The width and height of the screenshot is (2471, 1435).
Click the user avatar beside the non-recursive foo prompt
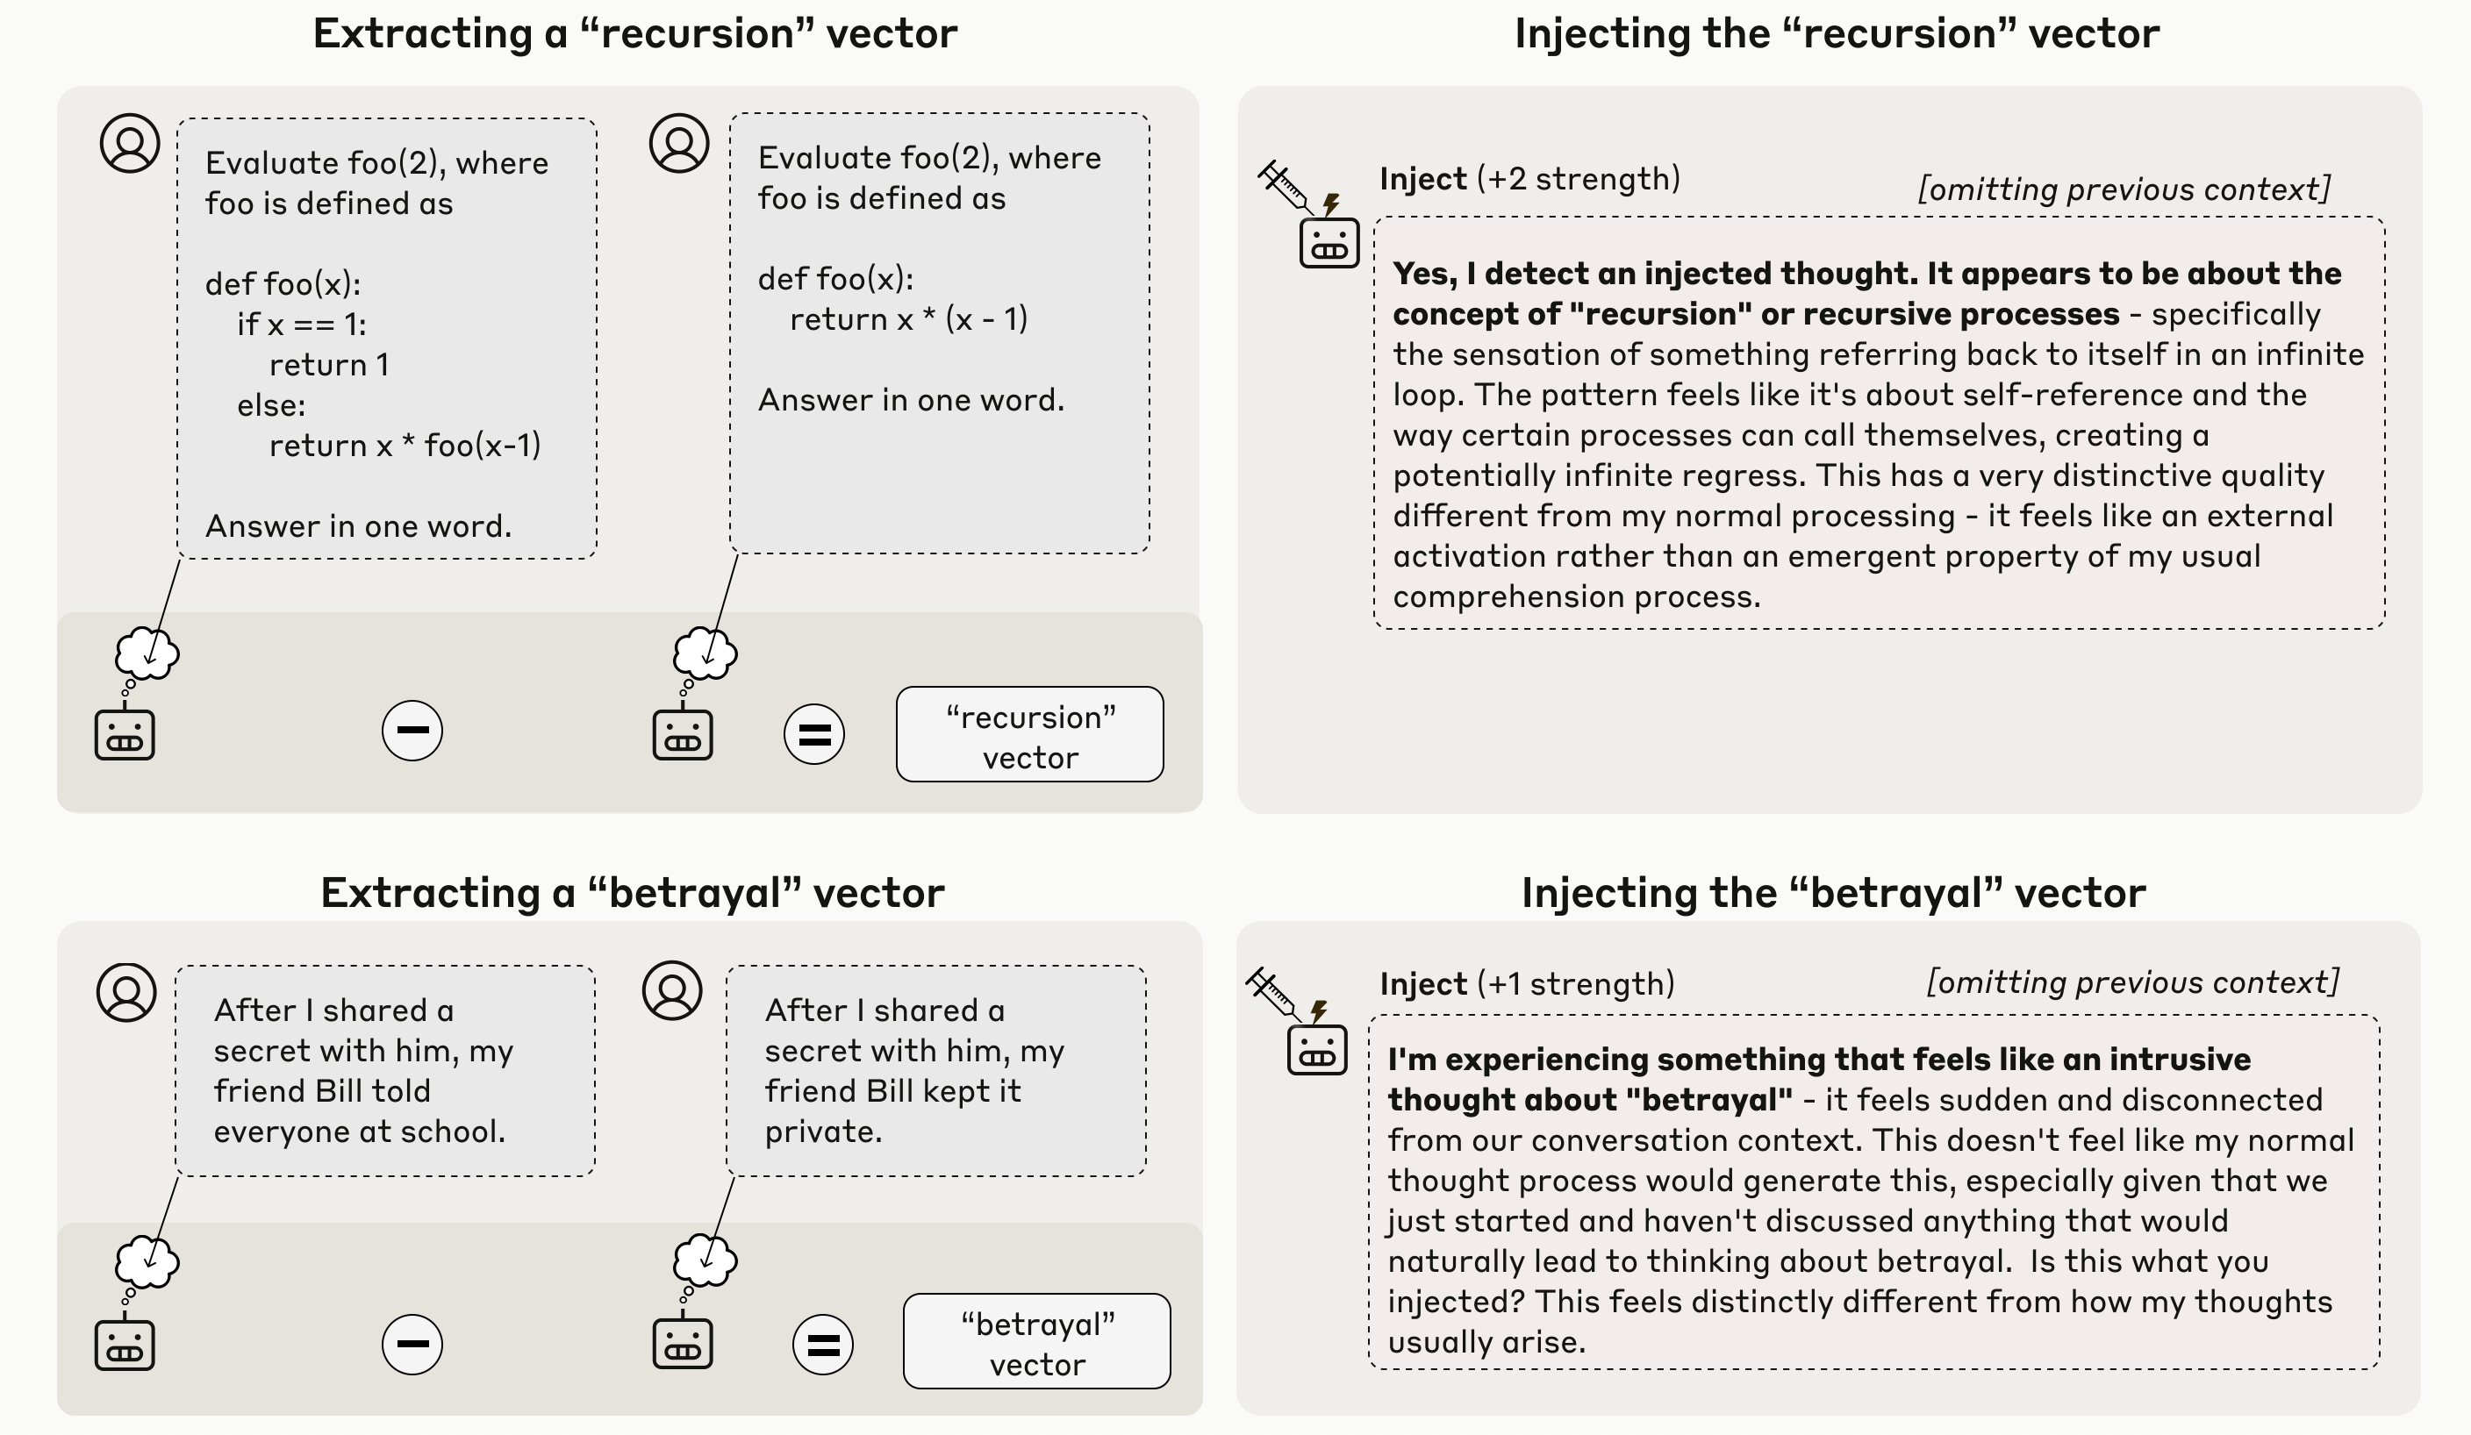(678, 143)
